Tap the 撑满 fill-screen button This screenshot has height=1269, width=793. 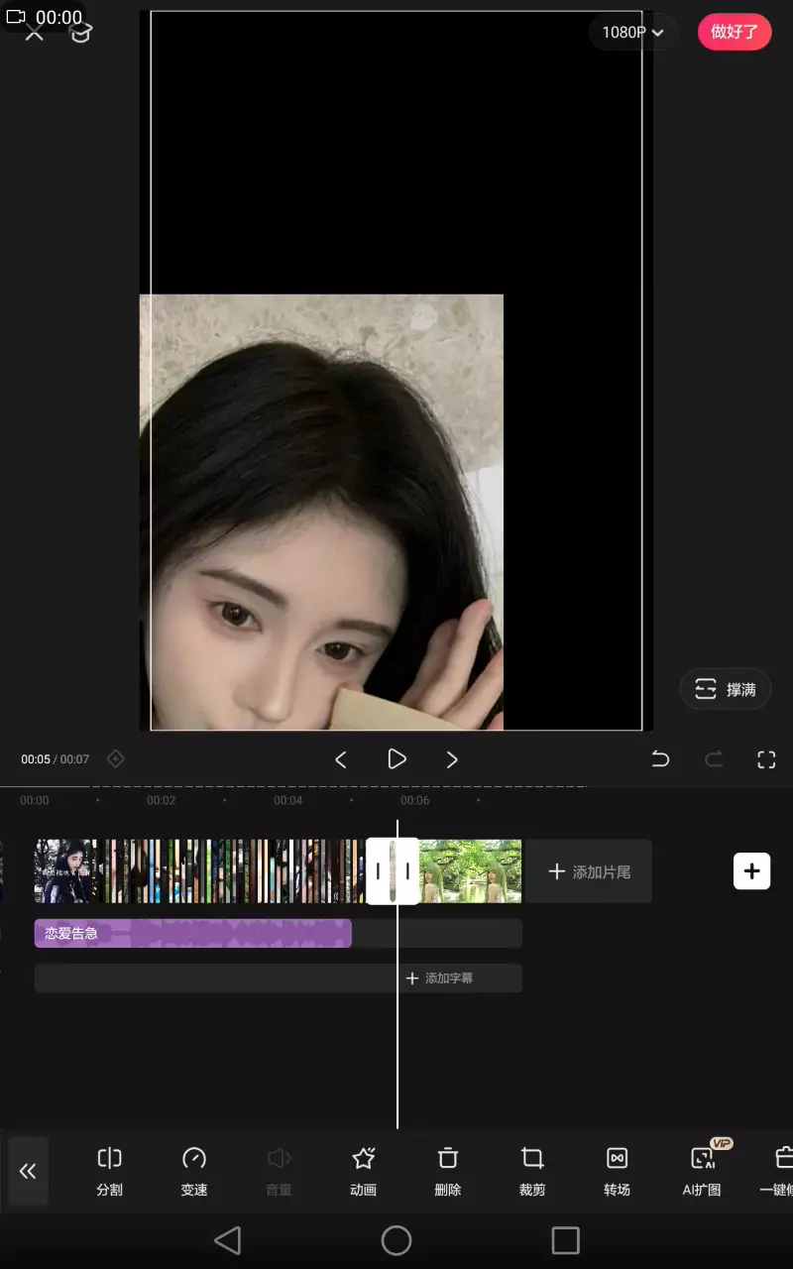(726, 689)
